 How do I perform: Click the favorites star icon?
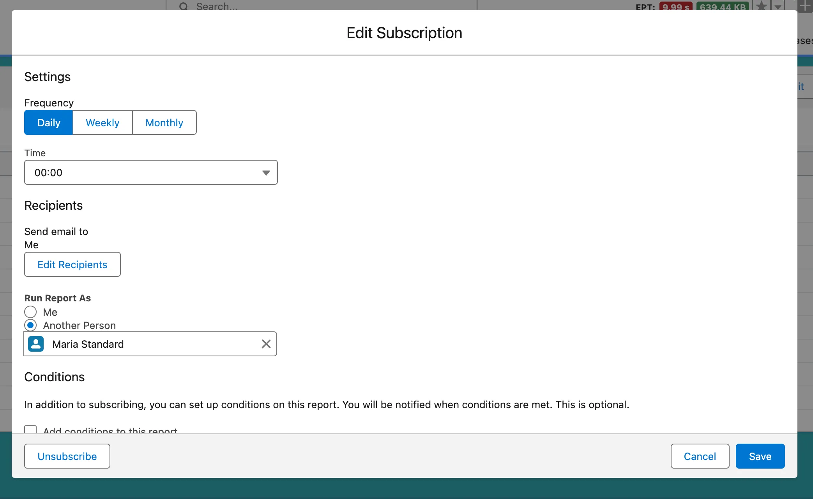click(x=761, y=6)
